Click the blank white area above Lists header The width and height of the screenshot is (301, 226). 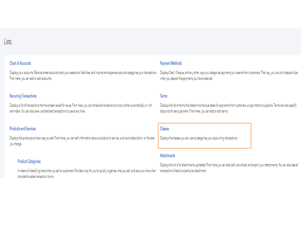pos(150,14)
